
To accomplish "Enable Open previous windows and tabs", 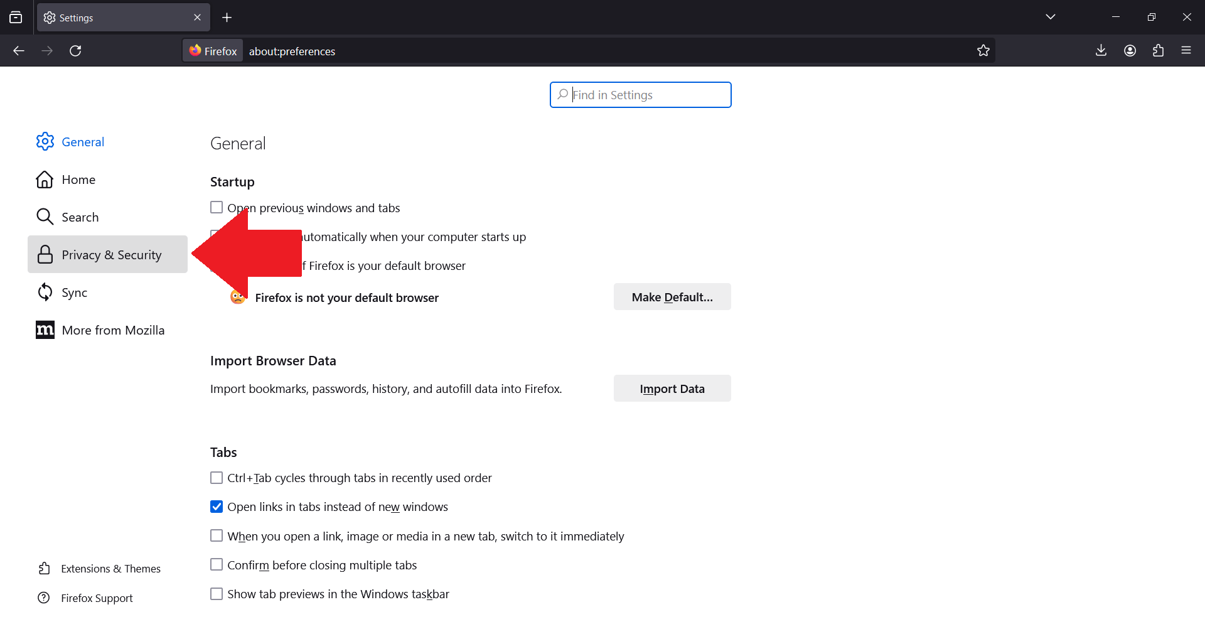I will [217, 207].
